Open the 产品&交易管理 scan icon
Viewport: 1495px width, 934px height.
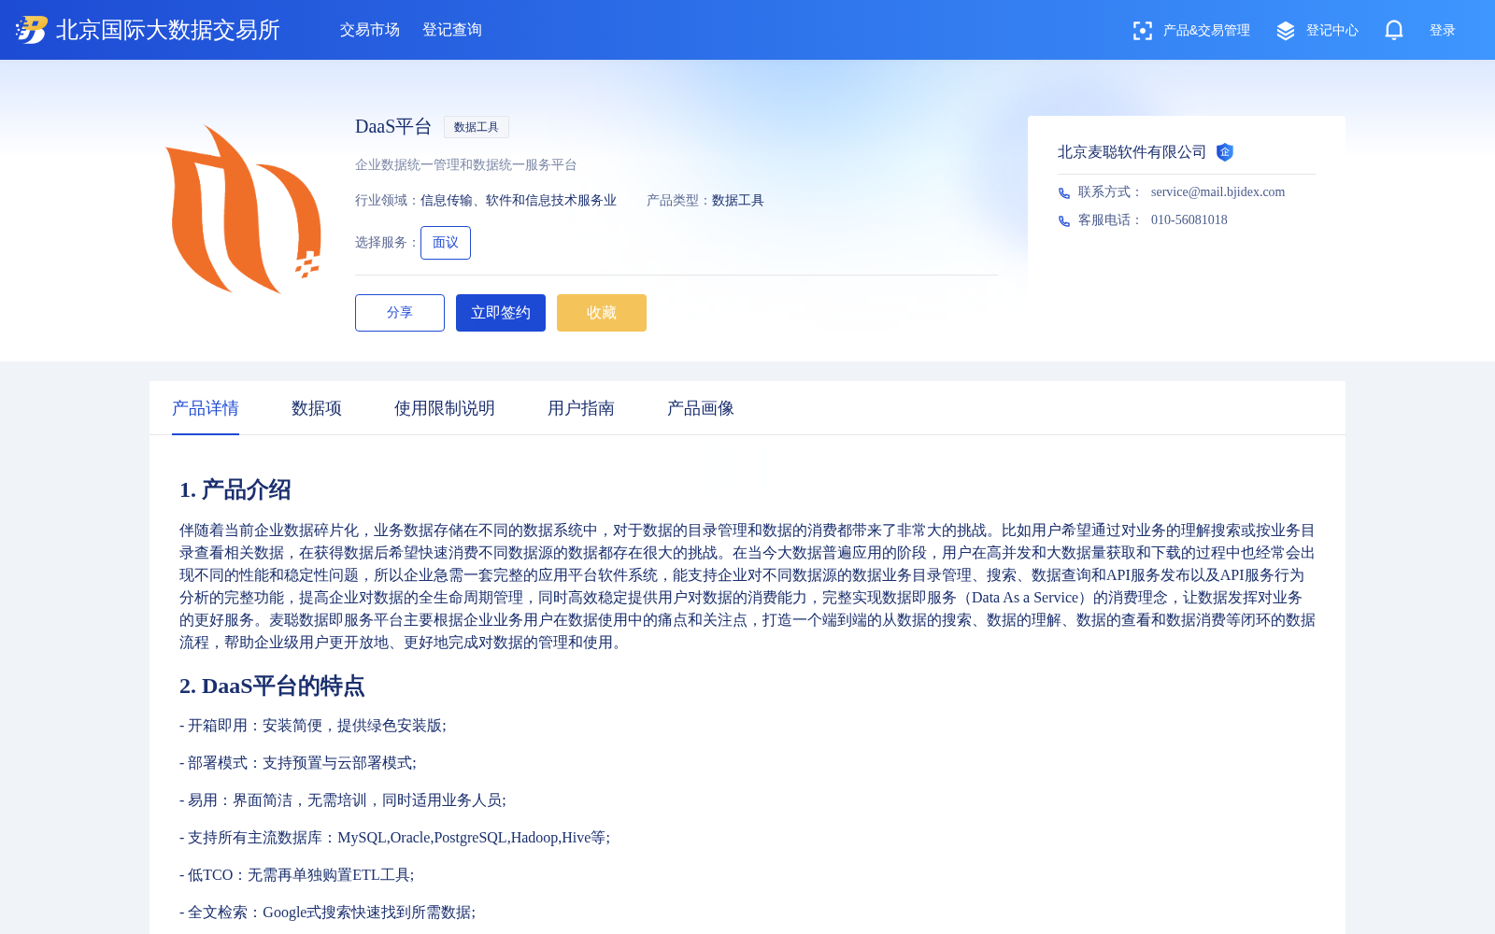tap(1142, 31)
